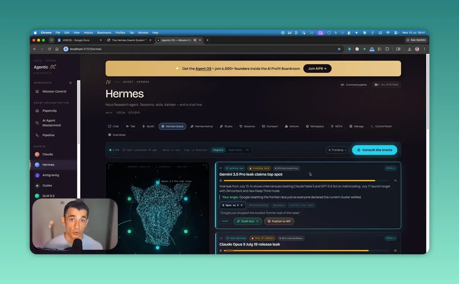The width and height of the screenshot is (459, 284).
Task: Open Chrome downloads icon
Action: pyautogui.click(x=409, y=49)
